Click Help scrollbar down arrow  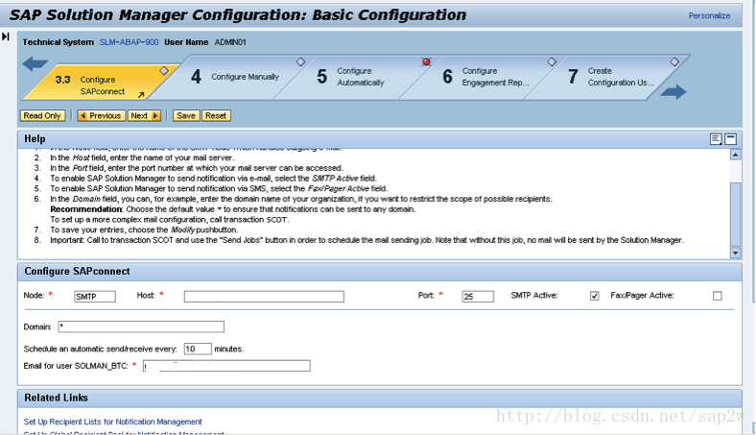[735, 253]
